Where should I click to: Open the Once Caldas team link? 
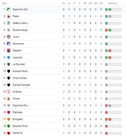pos(20,78)
